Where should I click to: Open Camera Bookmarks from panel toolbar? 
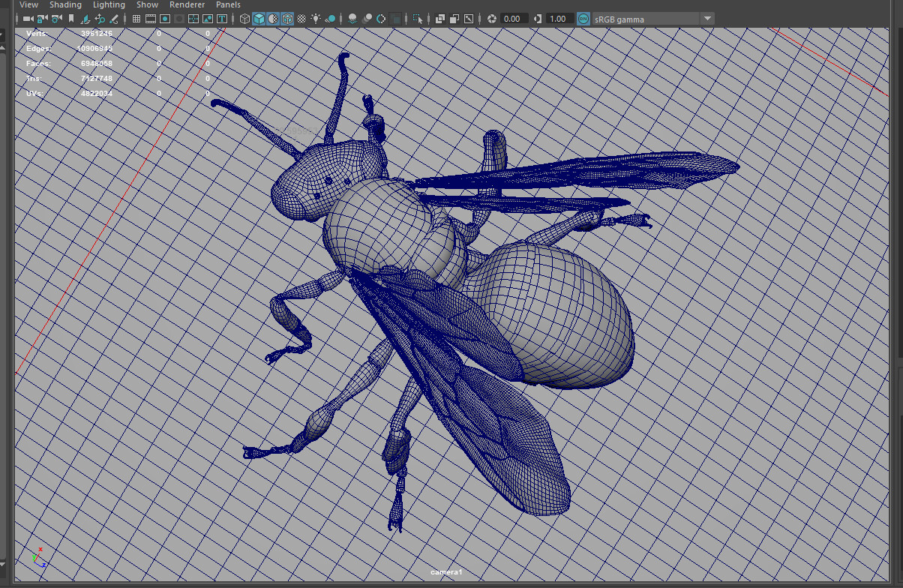pyautogui.click(x=71, y=19)
